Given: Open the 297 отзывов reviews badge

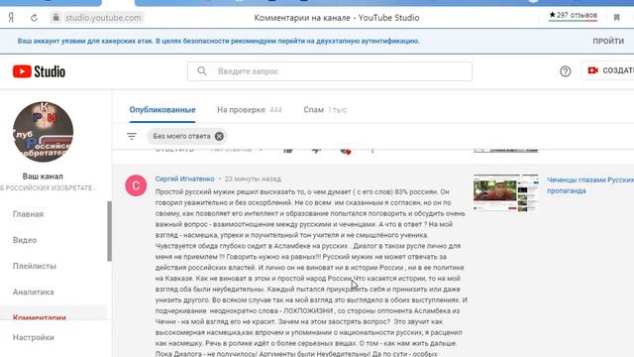Looking at the screenshot, I should pyautogui.click(x=573, y=16).
